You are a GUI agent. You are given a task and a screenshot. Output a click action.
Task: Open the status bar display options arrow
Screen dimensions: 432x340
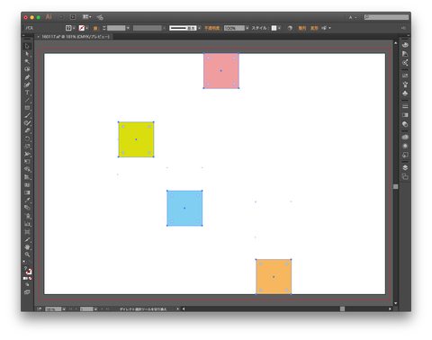point(177,309)
